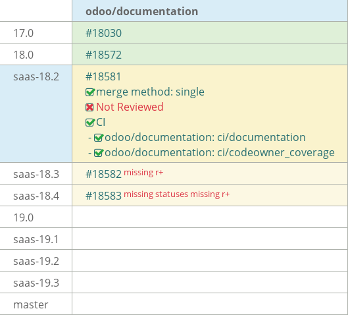
Task: Open pull request #18581 link
Action: [103, 76]
